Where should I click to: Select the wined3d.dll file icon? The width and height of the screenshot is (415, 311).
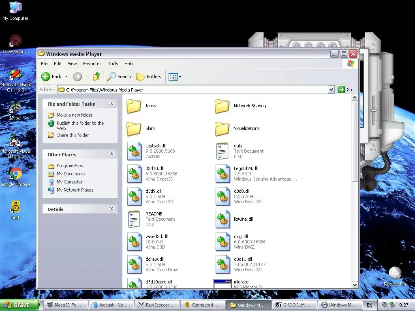[135, 242]
